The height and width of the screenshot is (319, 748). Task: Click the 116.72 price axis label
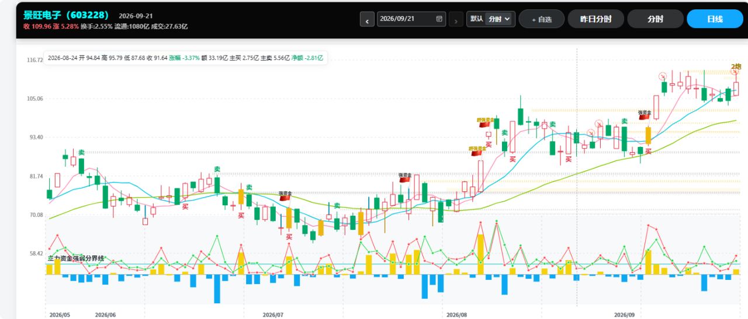[x=35, y=60]
